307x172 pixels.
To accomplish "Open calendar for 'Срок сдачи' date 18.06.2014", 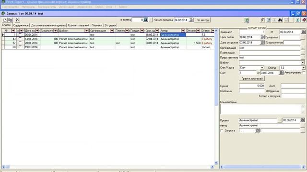I will (x=262, y=37).
